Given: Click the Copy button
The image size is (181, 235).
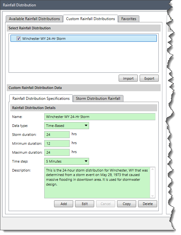Looking at the screenshot, I should click(x=127, y=204).
